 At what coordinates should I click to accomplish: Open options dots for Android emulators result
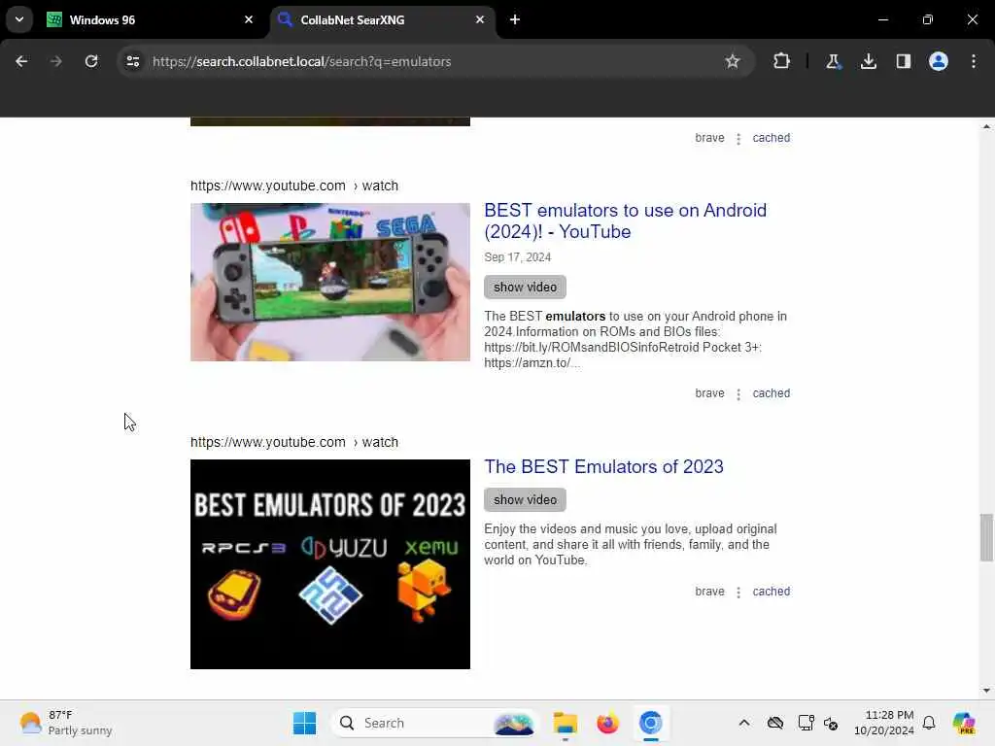click(738, 394)
